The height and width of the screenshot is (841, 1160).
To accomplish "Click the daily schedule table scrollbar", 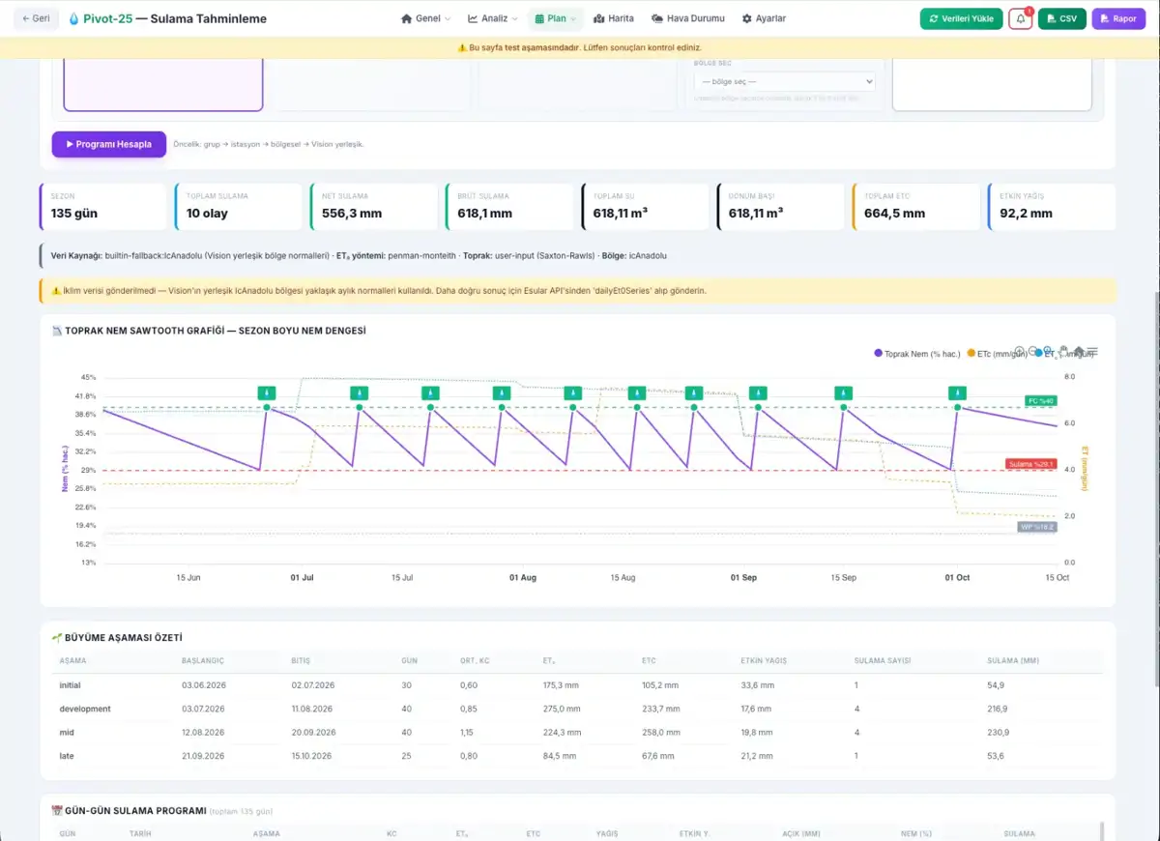I will [x=1102, y=831].
